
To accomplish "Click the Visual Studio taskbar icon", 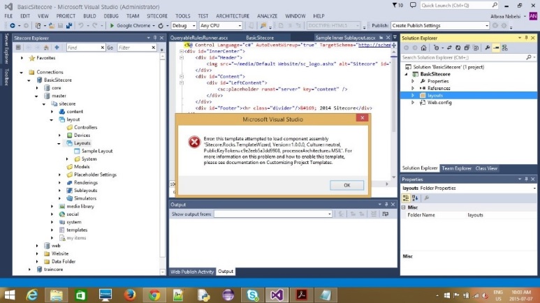I will point(277,295).
